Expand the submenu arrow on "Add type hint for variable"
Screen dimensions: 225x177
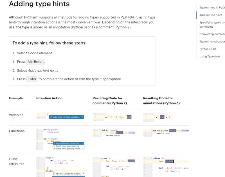[82, 117]
